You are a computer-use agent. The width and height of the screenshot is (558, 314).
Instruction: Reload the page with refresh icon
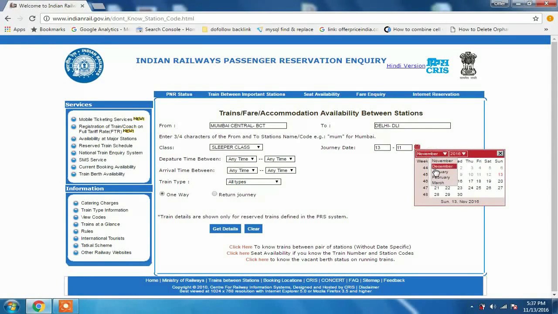(x=32, y=18)
